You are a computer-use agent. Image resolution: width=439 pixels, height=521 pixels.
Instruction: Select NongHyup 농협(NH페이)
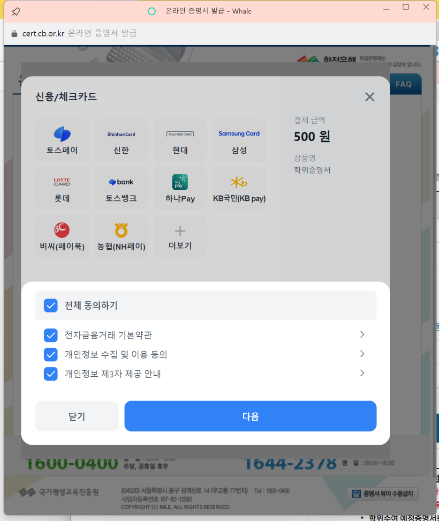tap(121, 236)
